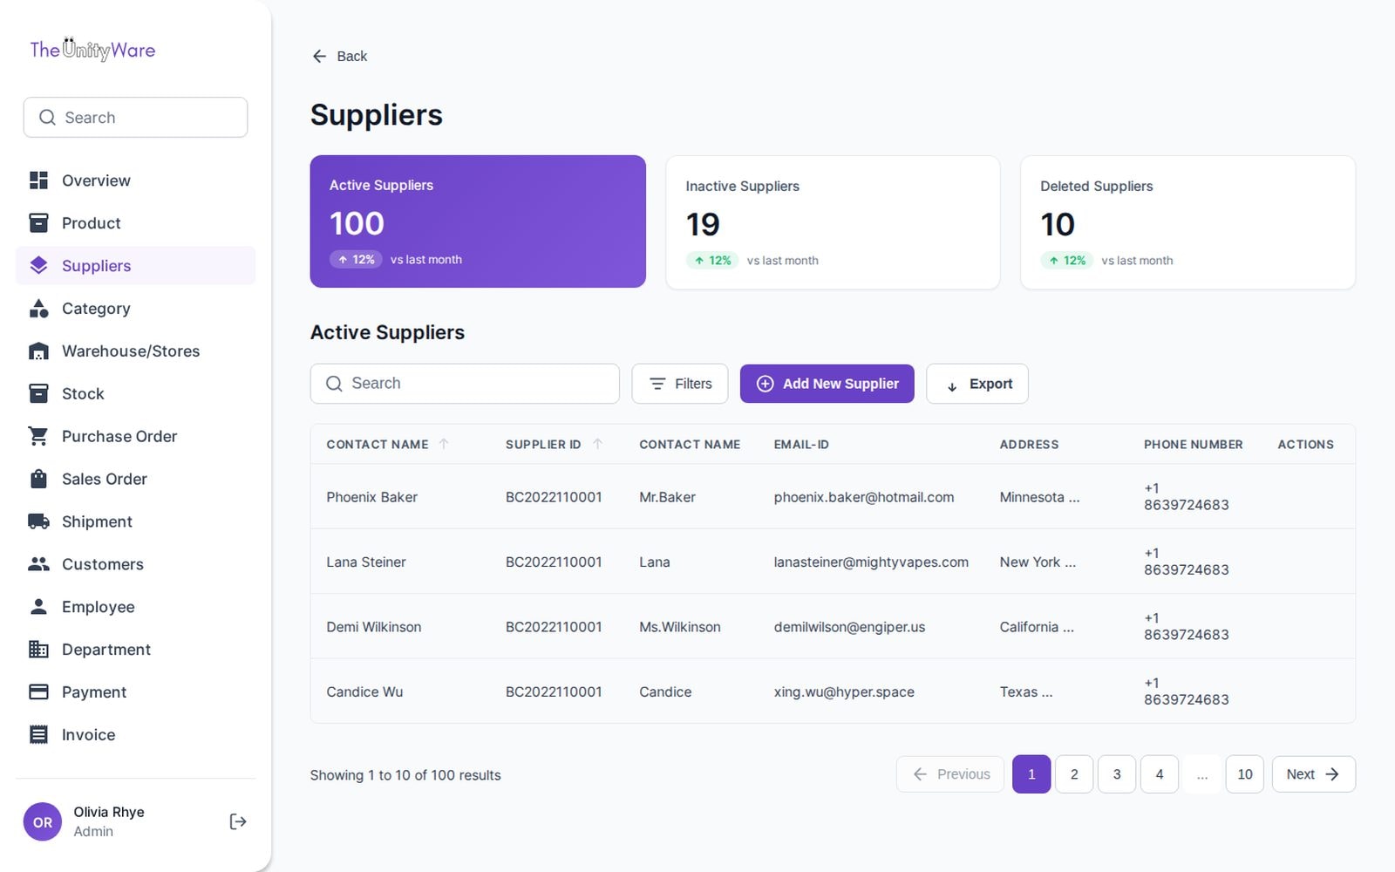Click the Payment card icon
The height and width of the screenshot is (872, 1395).
38,692
